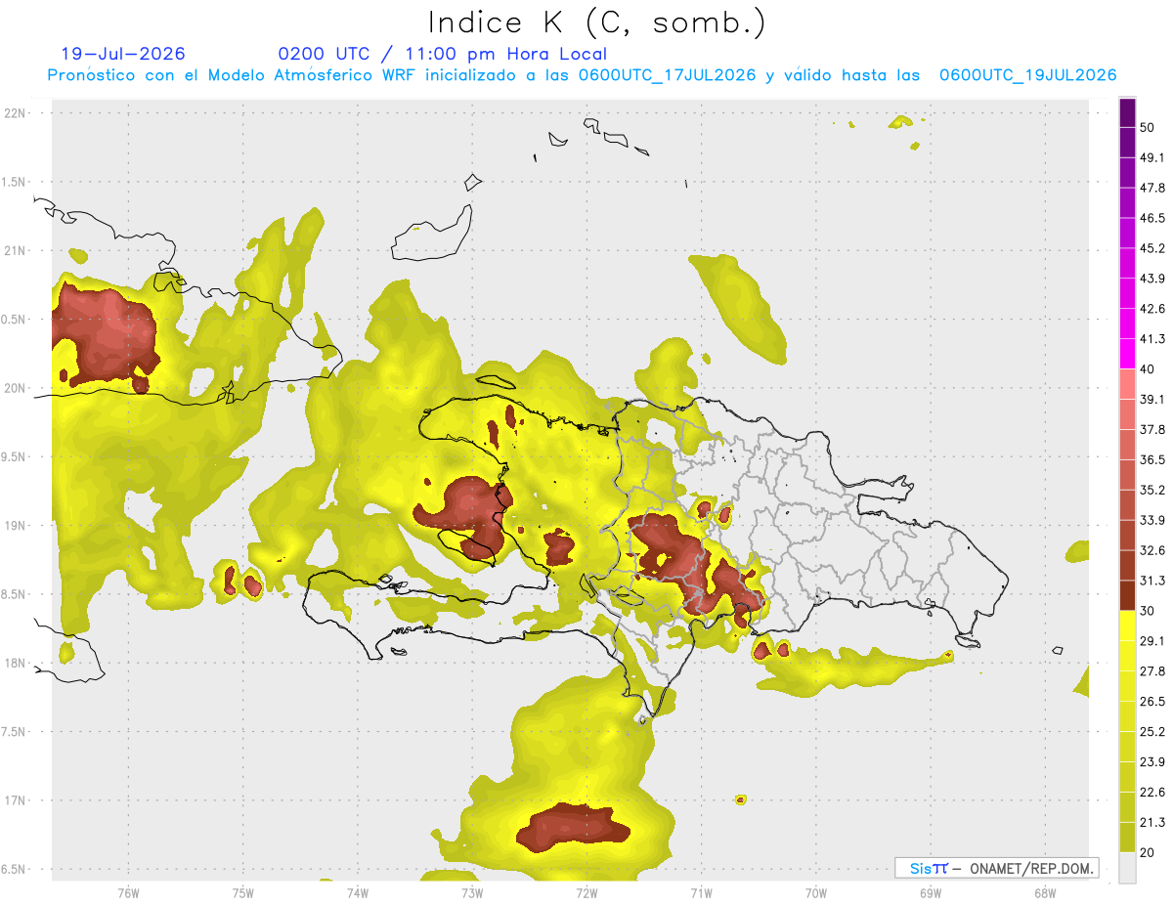Viewport: 1173px width, 906px height.
Task: Click the "17N" latitude label
Action: [x=15, y=800]
